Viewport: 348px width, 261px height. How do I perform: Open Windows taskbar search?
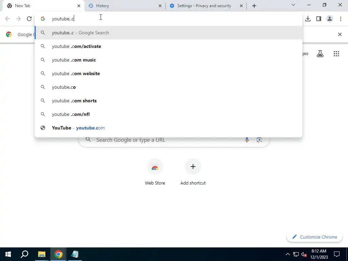tap(24, 254)
